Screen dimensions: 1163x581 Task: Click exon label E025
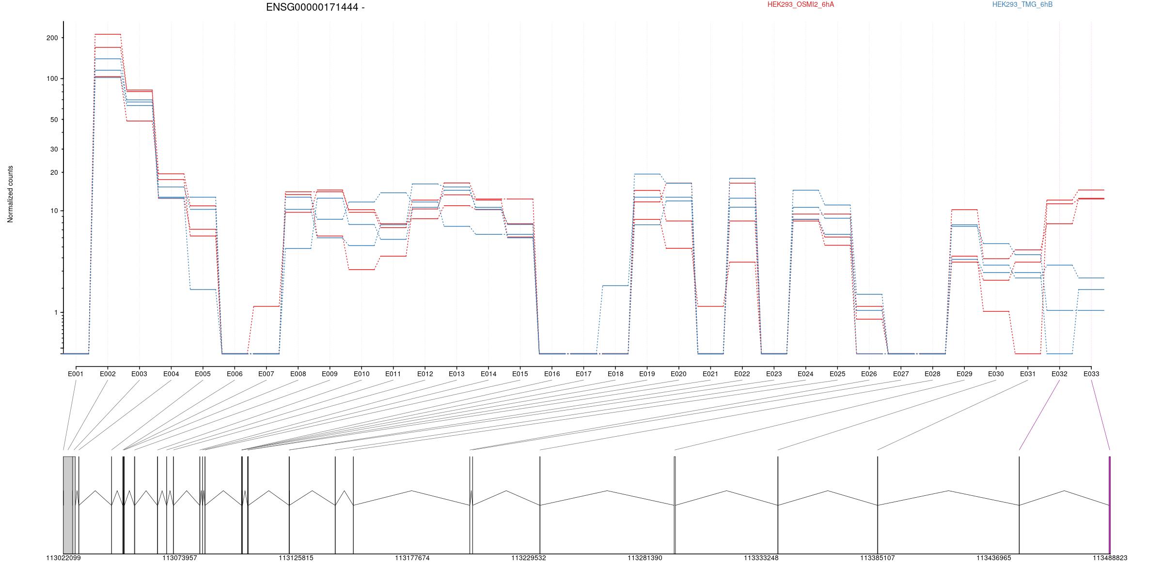coord(837,374)
